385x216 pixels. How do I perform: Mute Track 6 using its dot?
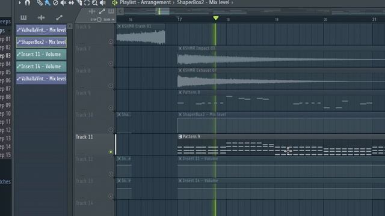click(x=111, y=41)
